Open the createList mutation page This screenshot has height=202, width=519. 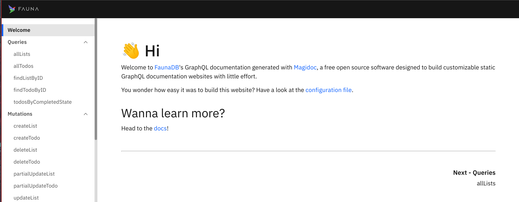tap(25, 126)
